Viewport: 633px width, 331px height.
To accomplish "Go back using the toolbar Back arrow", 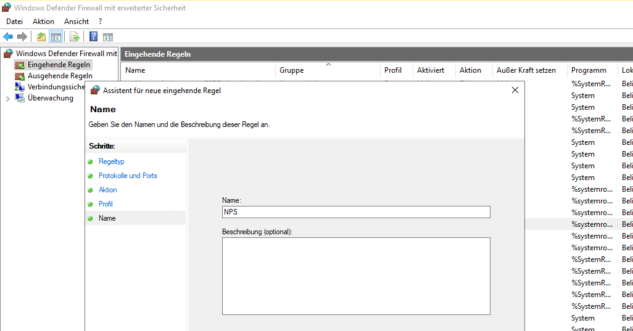I will pos(7,37).
